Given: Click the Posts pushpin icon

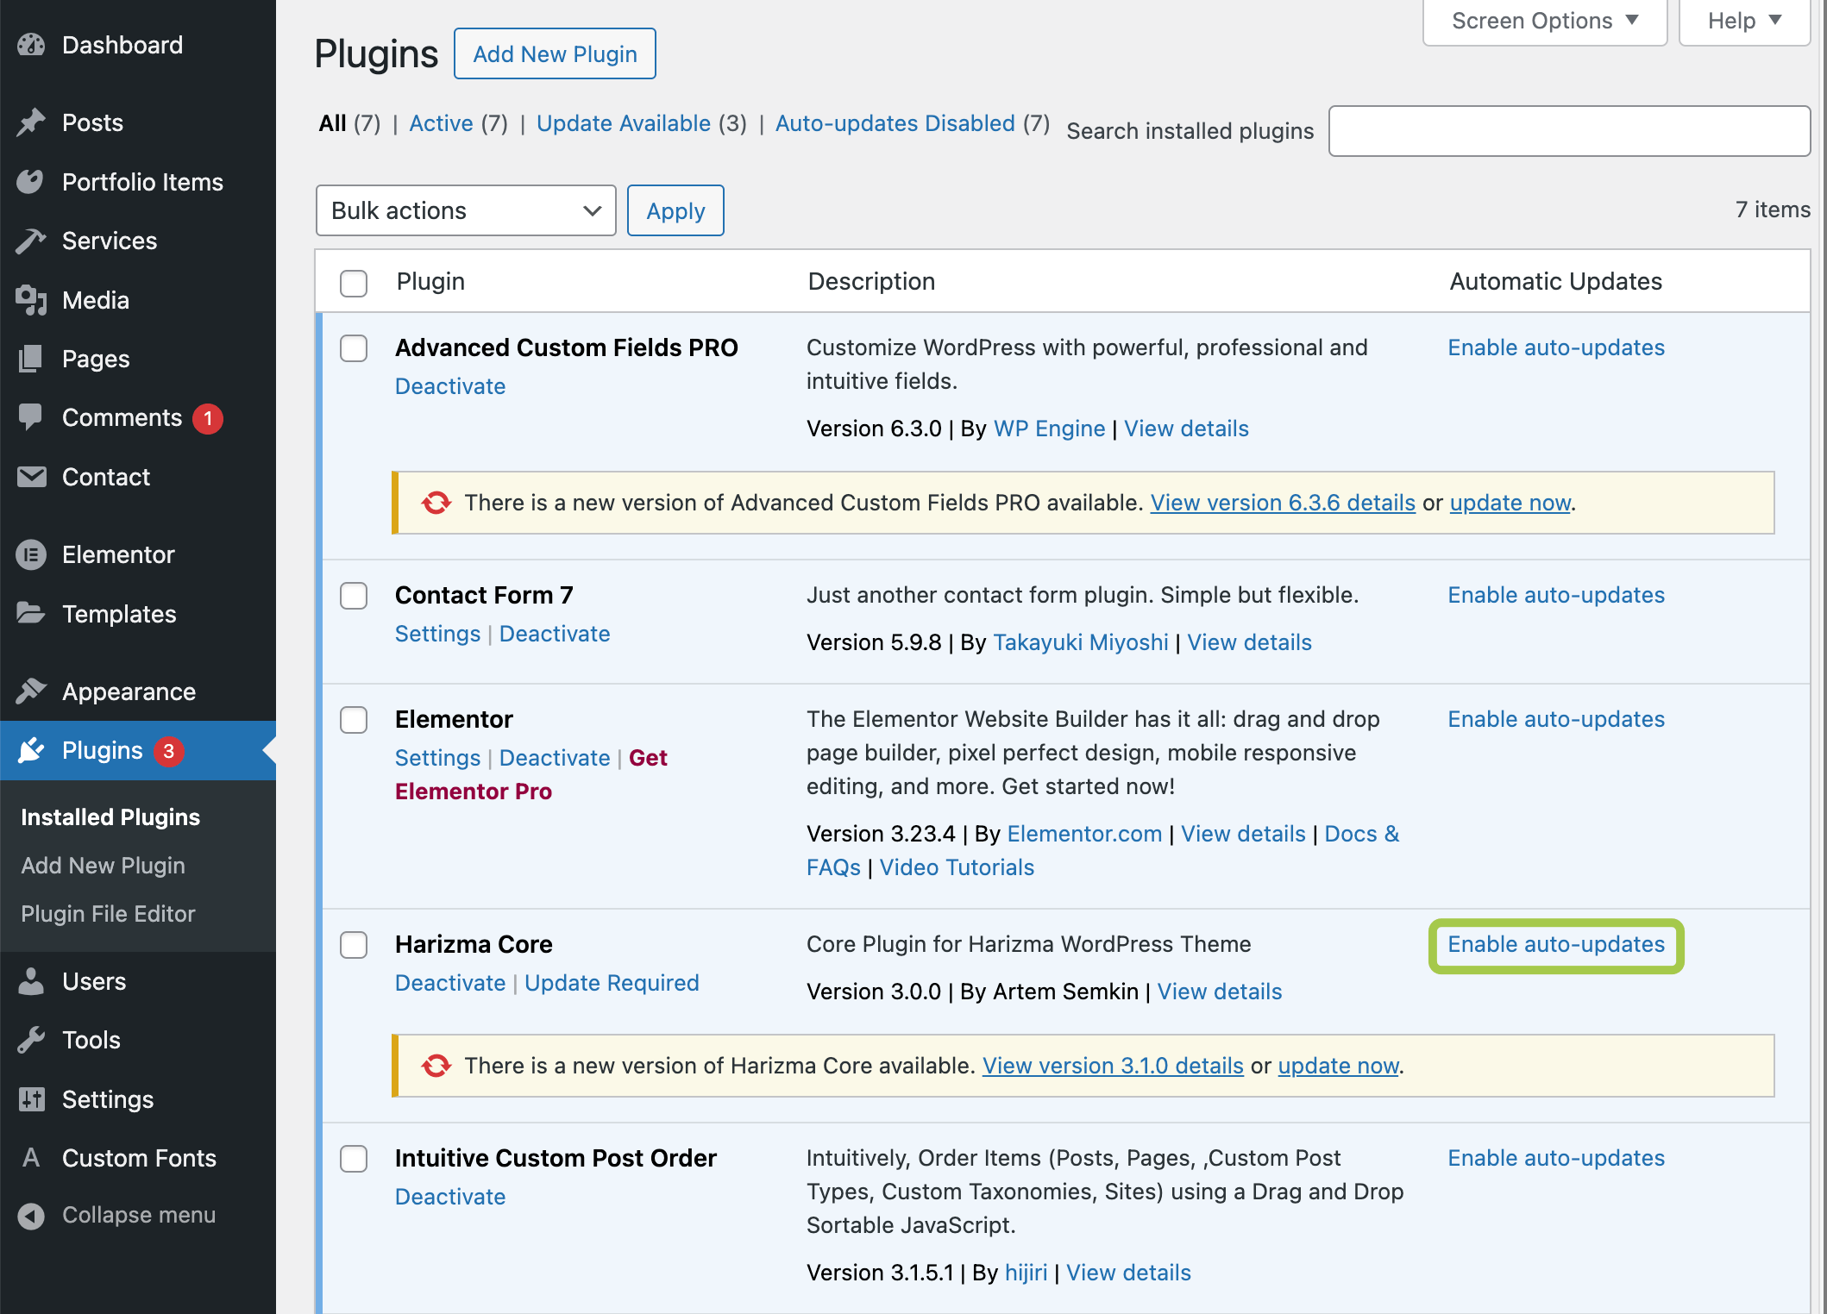Looking at the screenshot, I should tap(31, 122).
